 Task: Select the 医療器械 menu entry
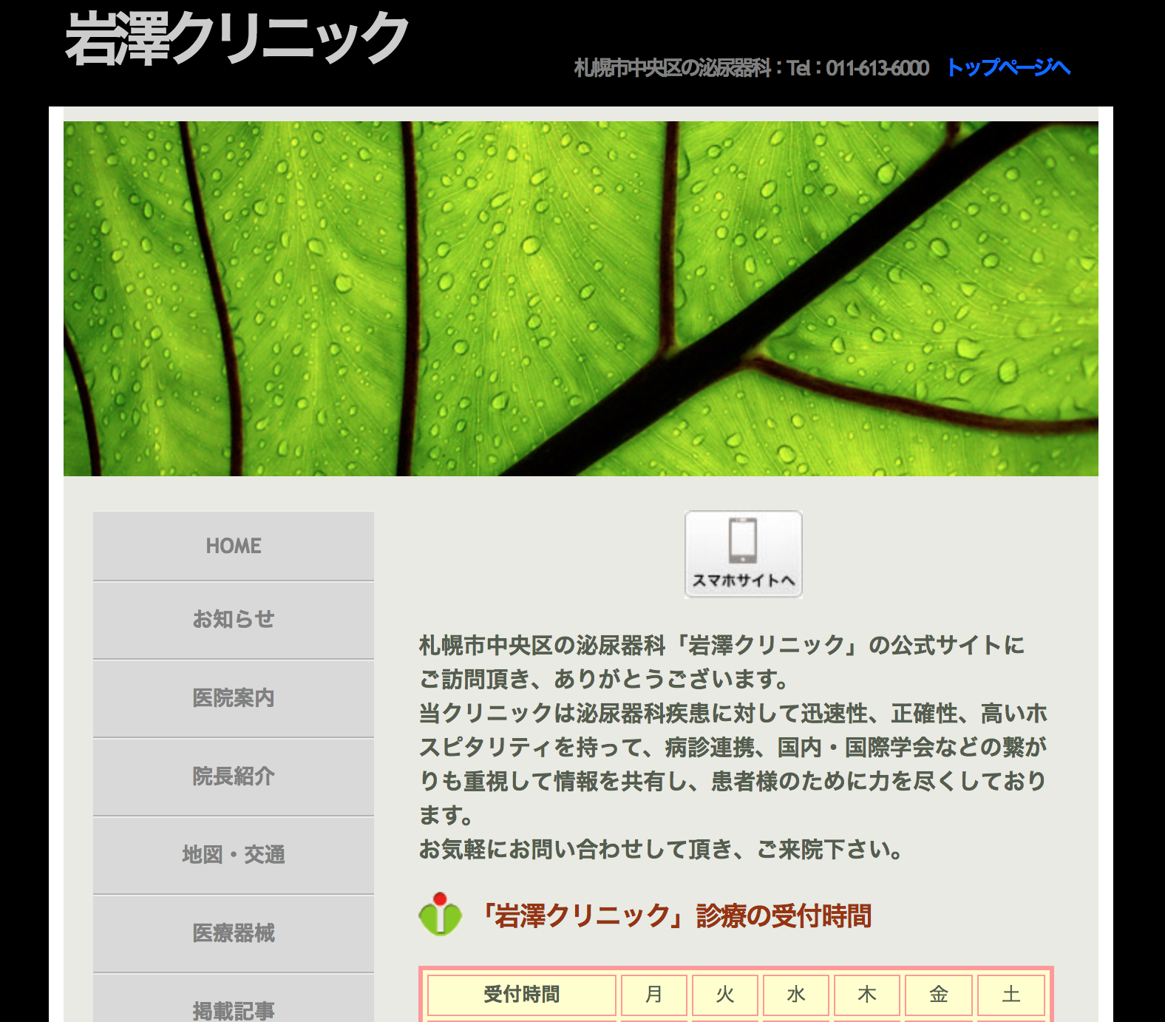[234, 933]
